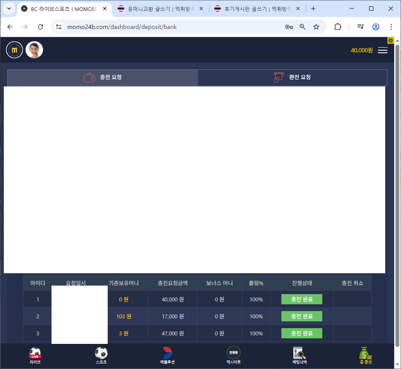Click the password key icon in address bar
This screenshot has width=401, height=369.
click(289, 27)
